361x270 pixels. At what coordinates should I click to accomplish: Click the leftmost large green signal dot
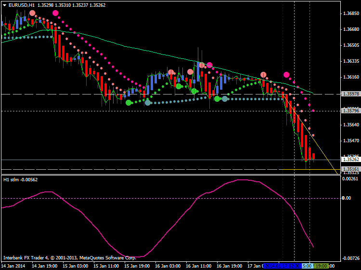129,102
